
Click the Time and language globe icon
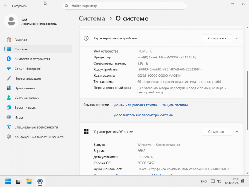(9, 107)
